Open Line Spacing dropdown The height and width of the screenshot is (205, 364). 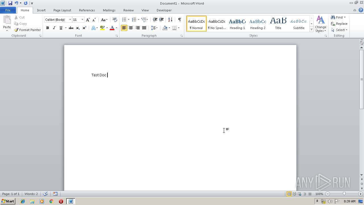(x=154, y=28)
